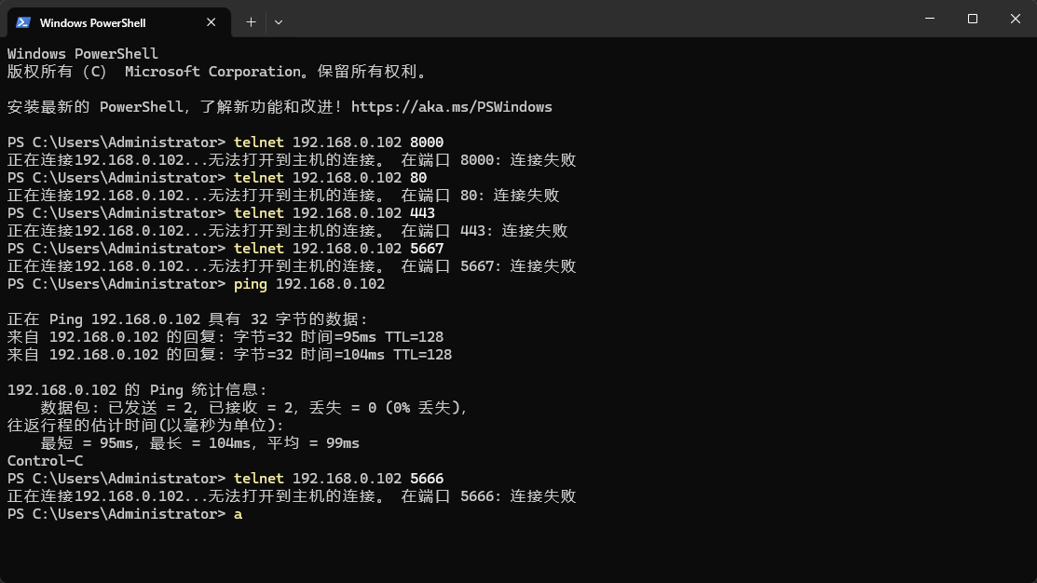Click the Control-C output line
1037x583 pixels.
pos(45,461)
